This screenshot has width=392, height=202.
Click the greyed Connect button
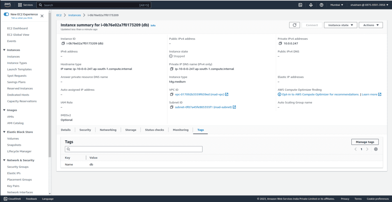[312, 25]
